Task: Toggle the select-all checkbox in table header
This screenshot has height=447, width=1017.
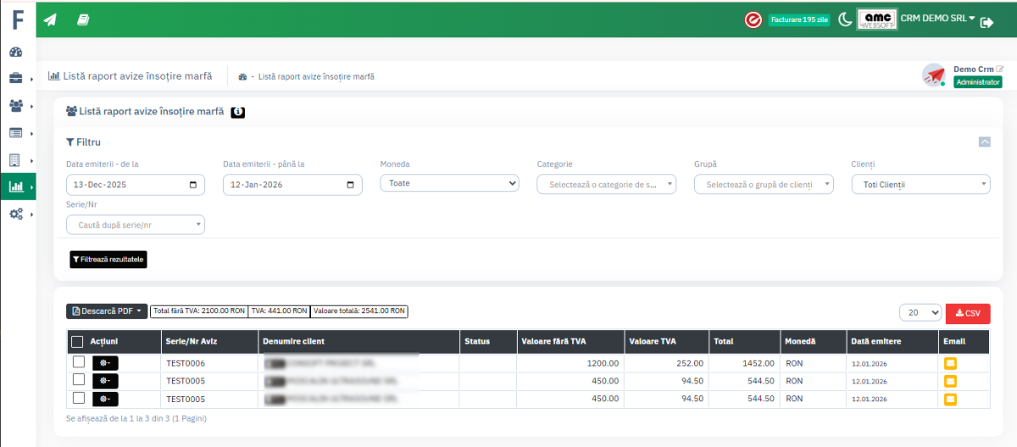Action: (x=77, y=342)
